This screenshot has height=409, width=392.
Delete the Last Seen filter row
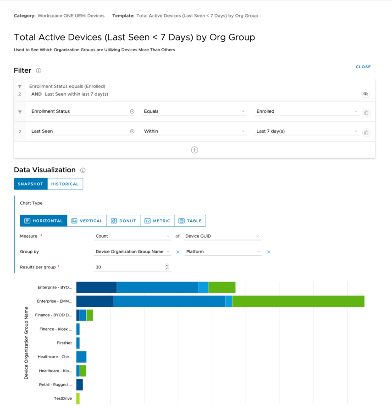[x=366, y=133]
